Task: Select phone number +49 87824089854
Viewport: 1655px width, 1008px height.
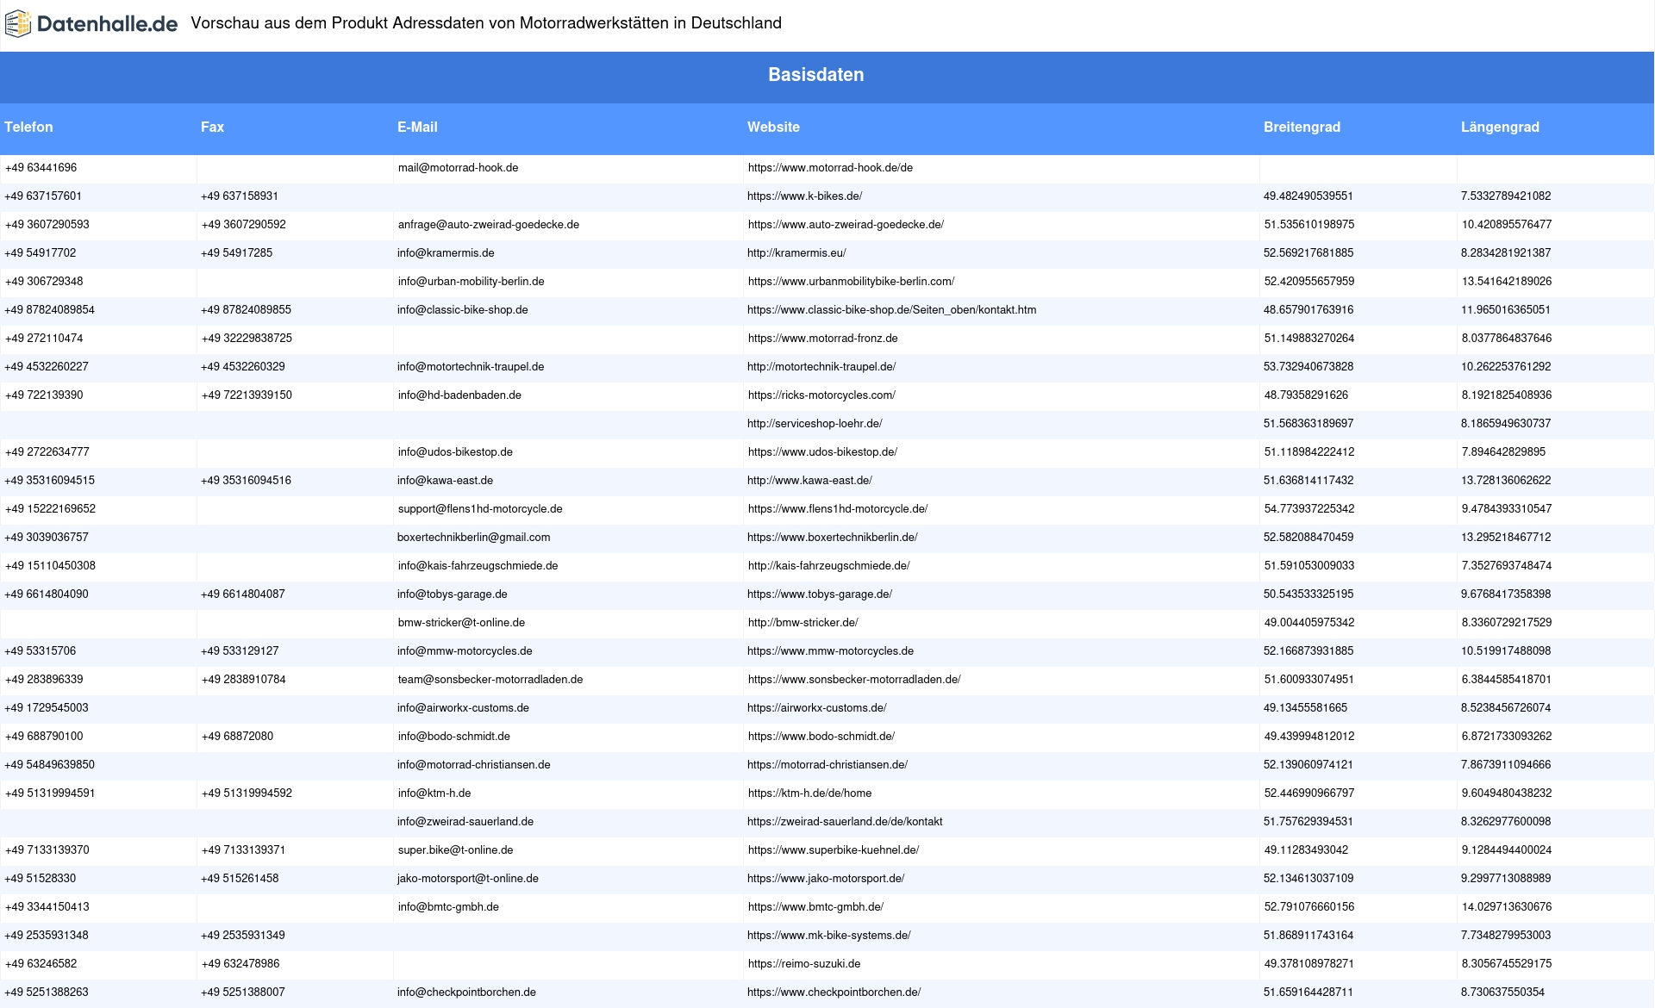Action: pos(50,310)
